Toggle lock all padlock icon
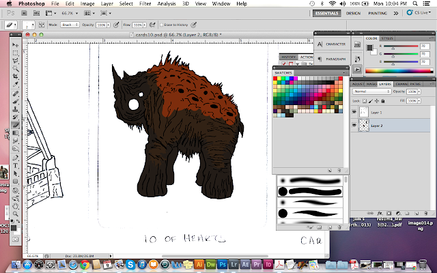This screenshot has width=437, height=273. [x=383, y=101]
